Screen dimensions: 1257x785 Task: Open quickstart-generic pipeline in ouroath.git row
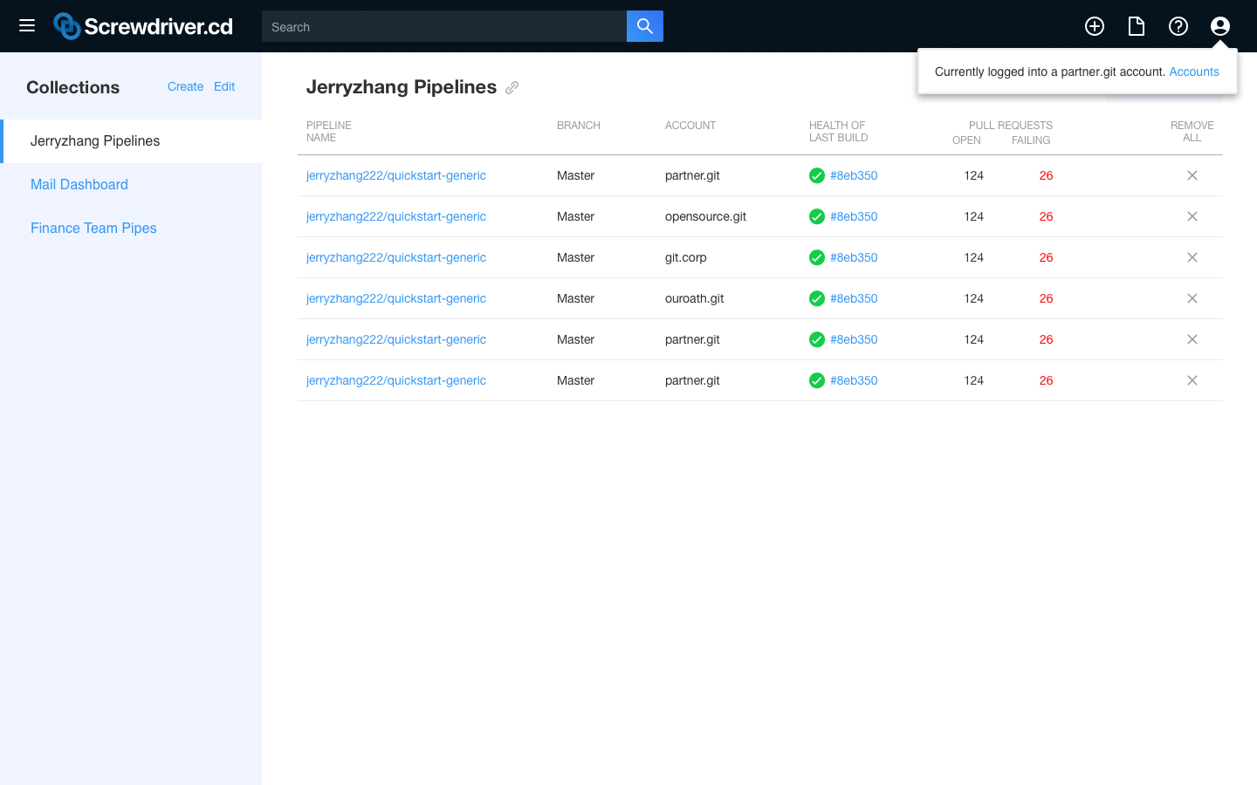[x=396, y=298]
